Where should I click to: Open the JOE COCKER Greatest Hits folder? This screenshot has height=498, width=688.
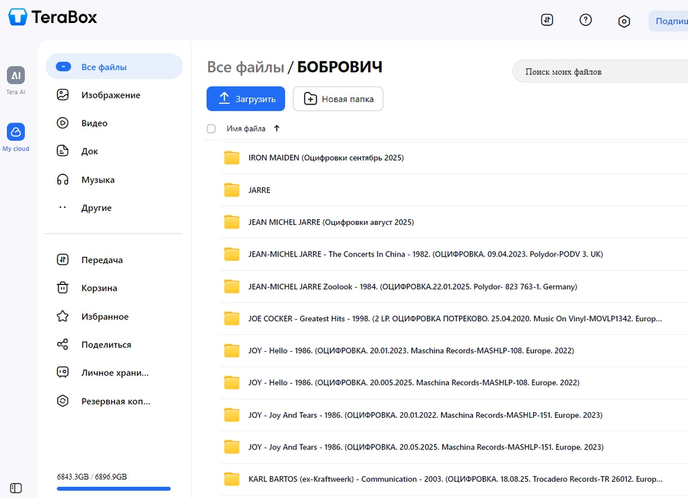coord(454,319)
